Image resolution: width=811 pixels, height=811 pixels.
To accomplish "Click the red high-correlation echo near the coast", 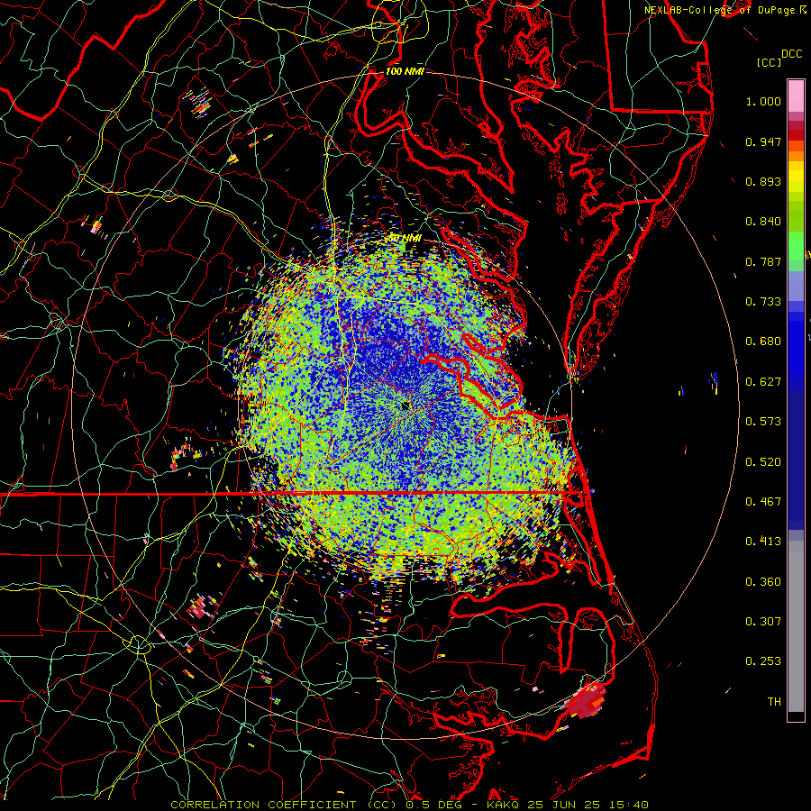I will pos(586,701).
